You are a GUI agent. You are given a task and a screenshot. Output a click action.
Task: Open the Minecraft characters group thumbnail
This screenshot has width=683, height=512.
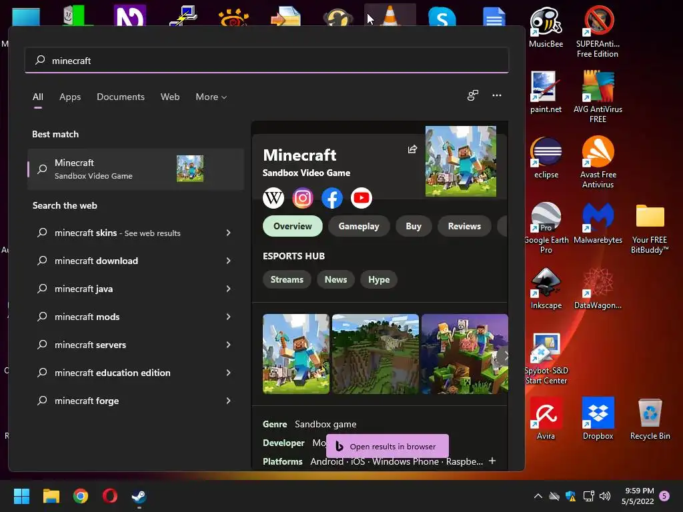click(465, 354)
